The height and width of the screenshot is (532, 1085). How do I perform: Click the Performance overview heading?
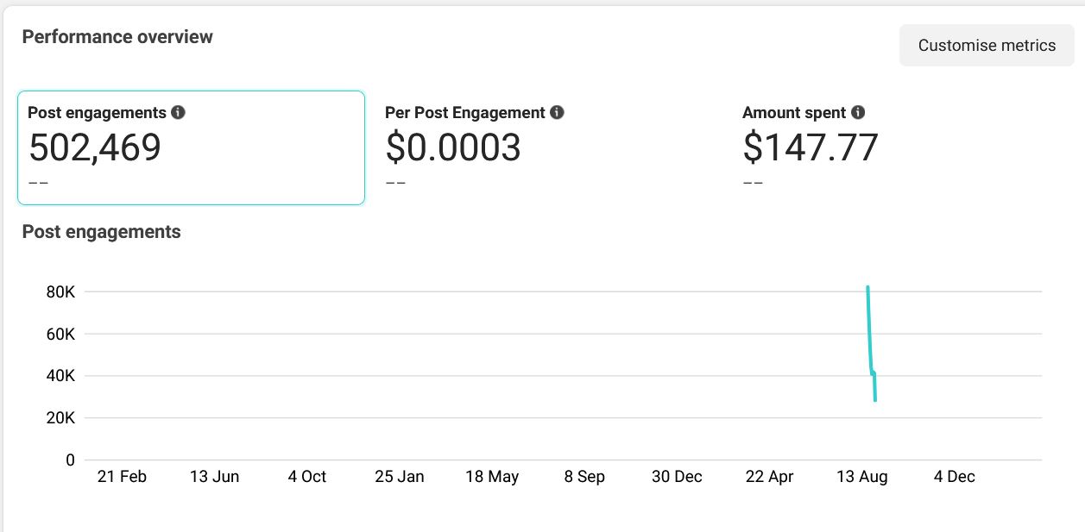117,37
